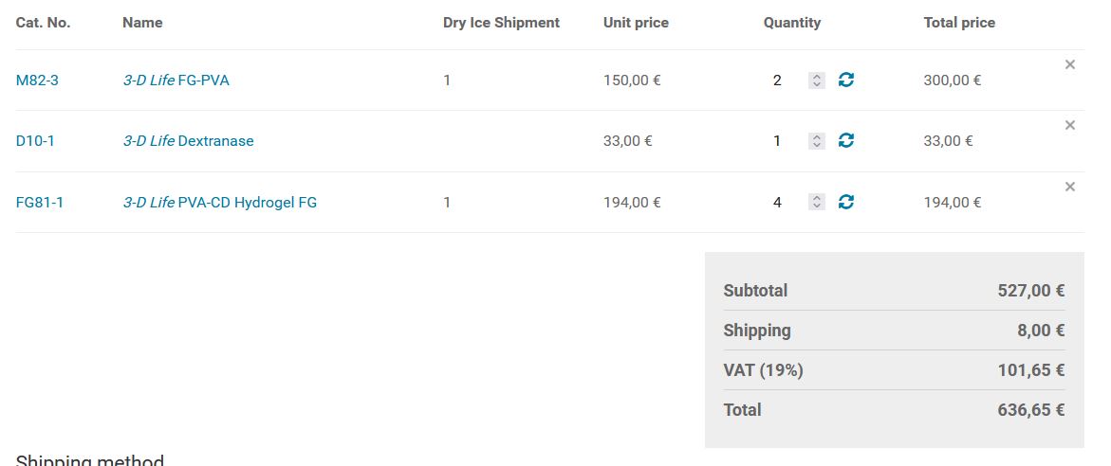1111x466 pixels.
Task: Click quantity stepper for PVA-CD Hydrogel FG
Action: tap(816, 202)
